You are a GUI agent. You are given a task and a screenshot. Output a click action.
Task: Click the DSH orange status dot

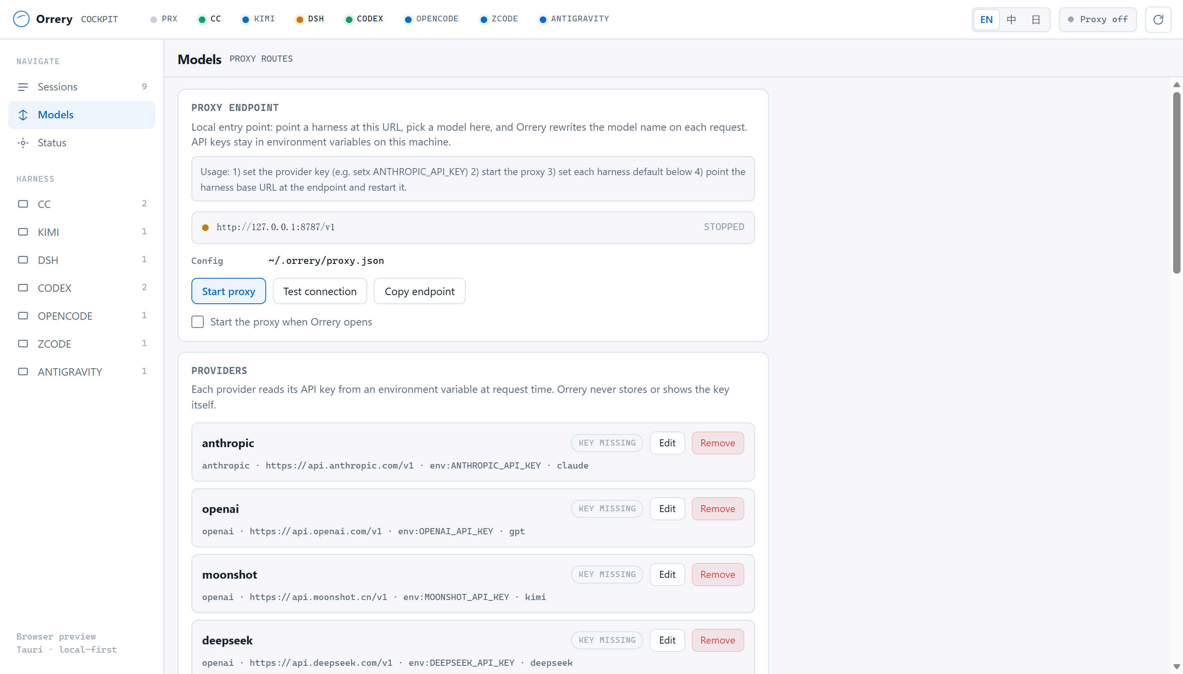300,19
